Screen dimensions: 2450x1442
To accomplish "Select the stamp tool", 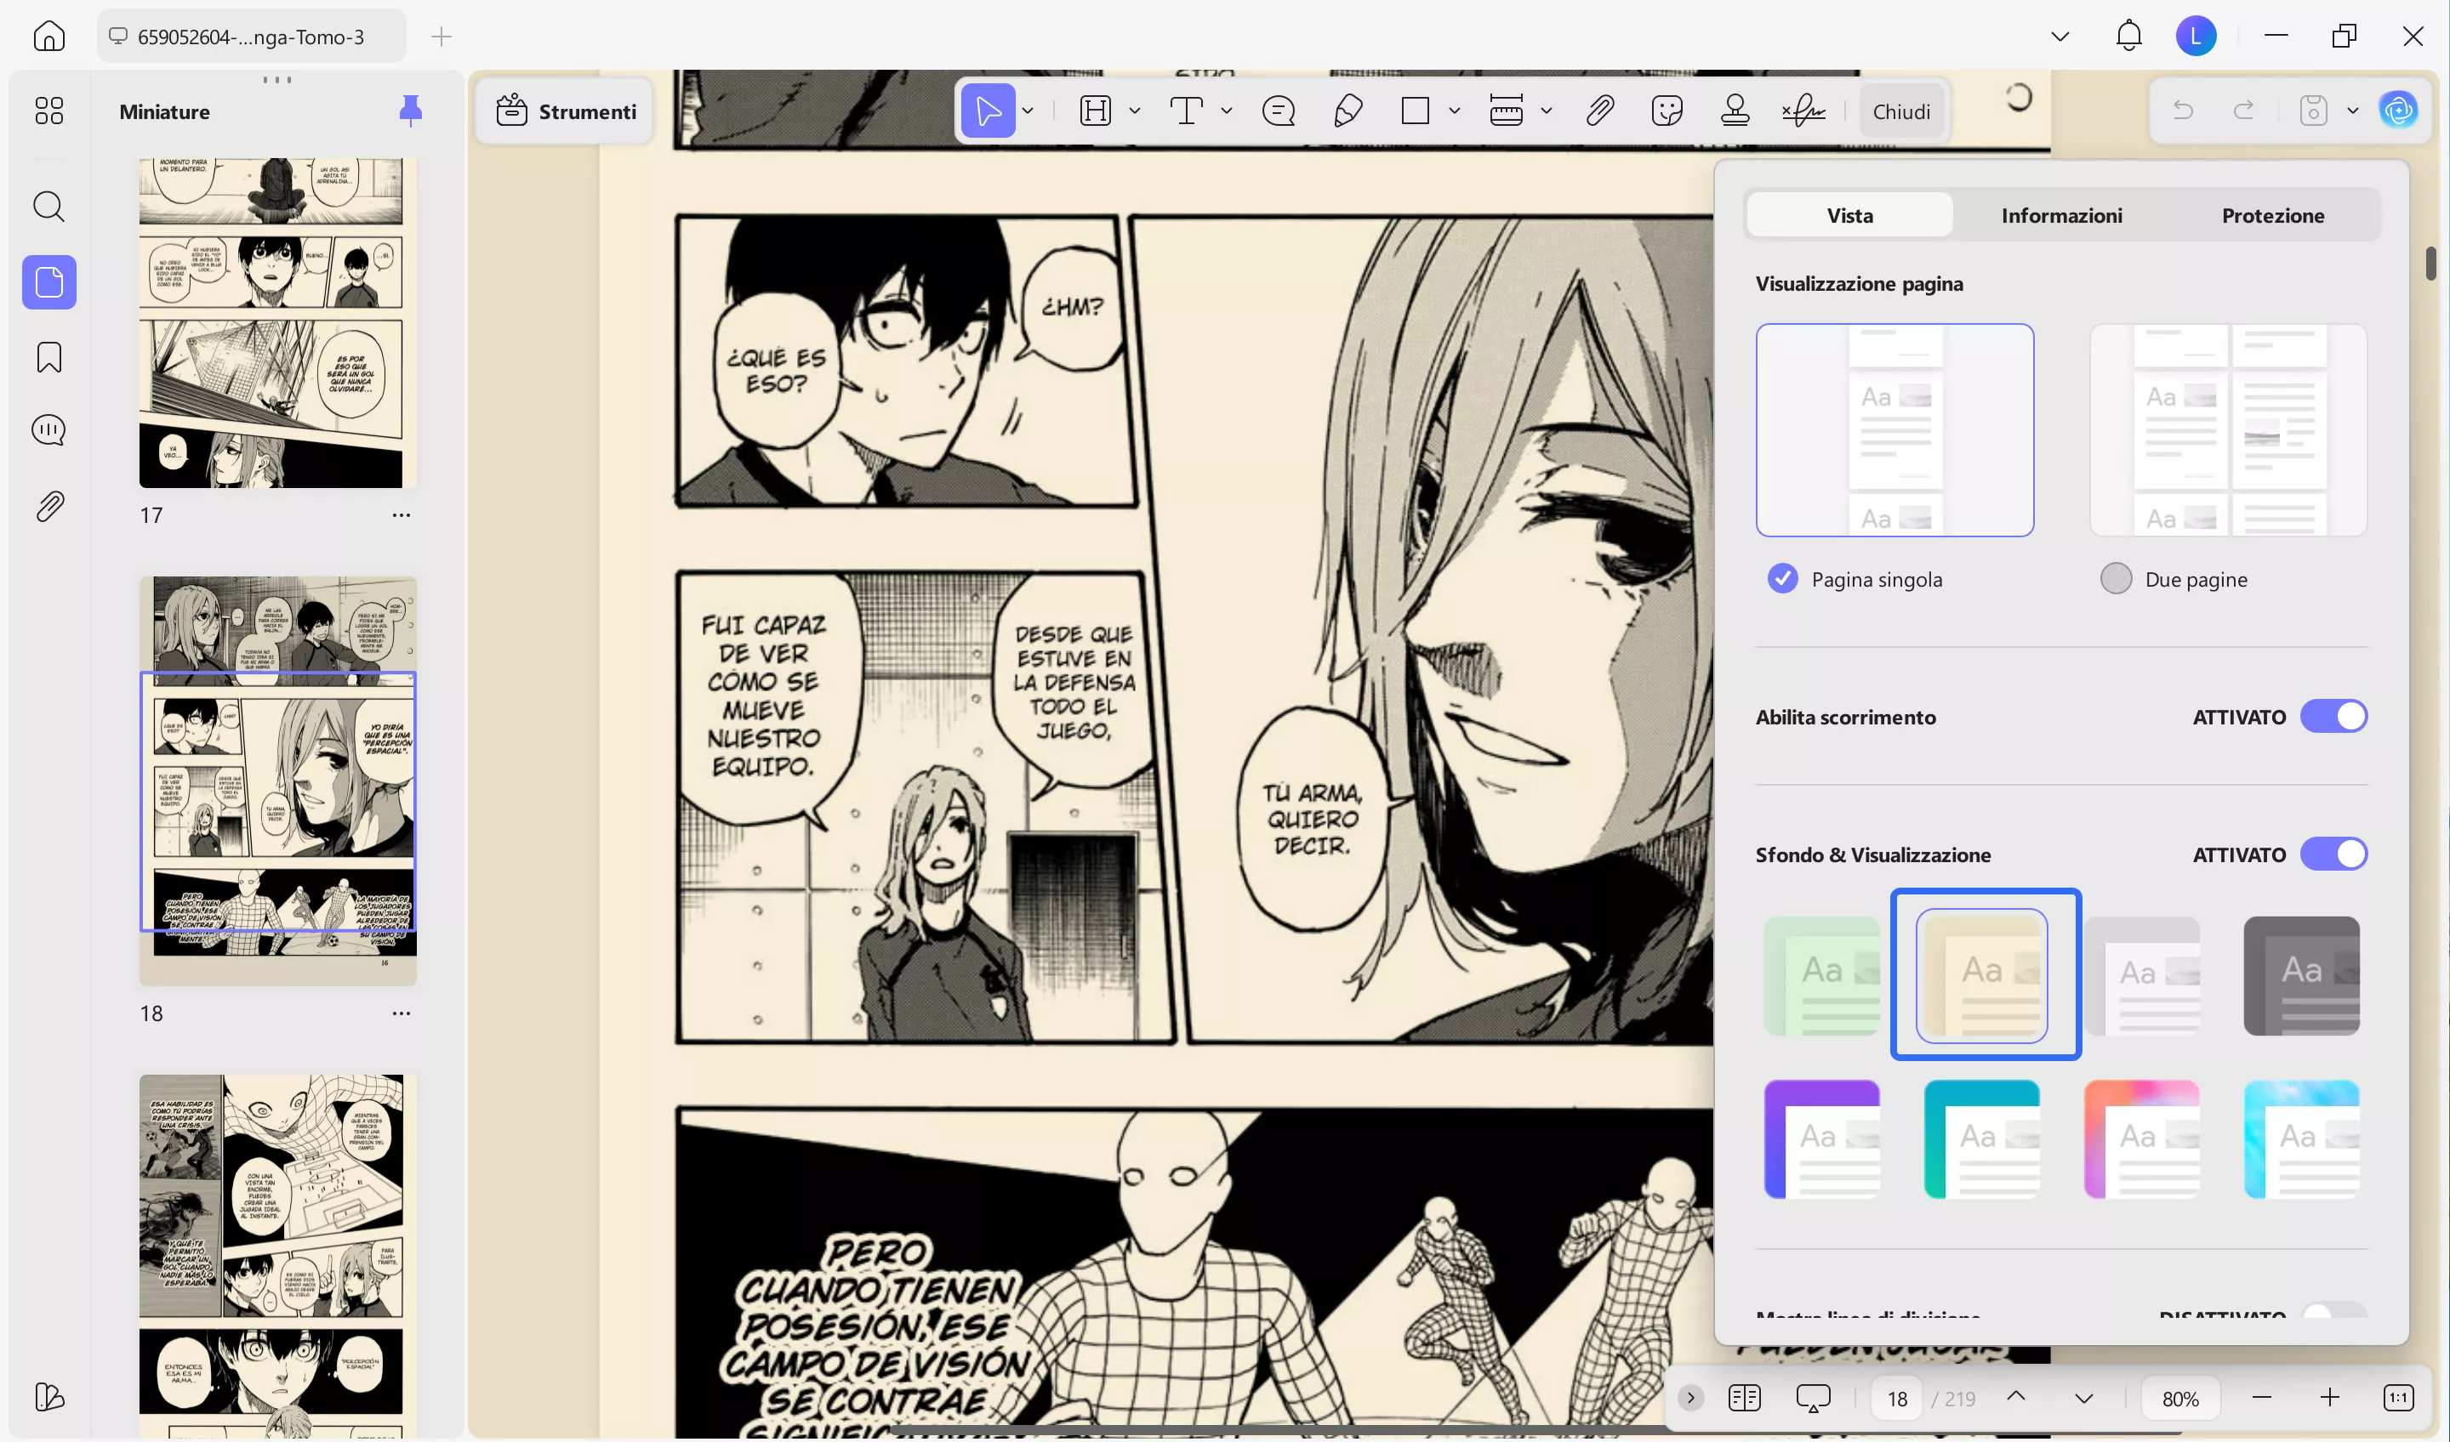I will pyautogui.click(x=1735, y=111).
